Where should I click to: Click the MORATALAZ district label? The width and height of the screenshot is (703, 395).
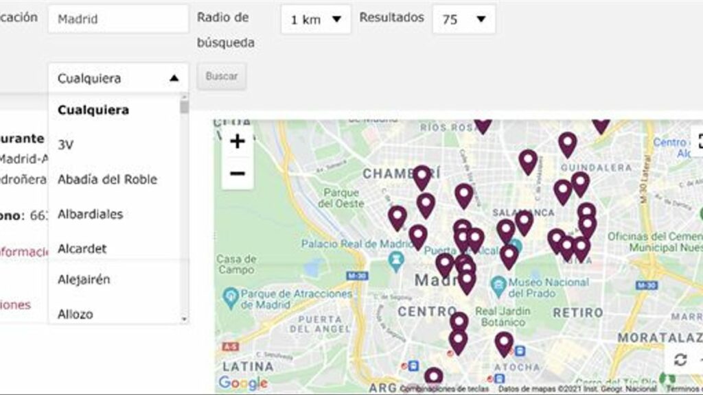click(660, 337)
